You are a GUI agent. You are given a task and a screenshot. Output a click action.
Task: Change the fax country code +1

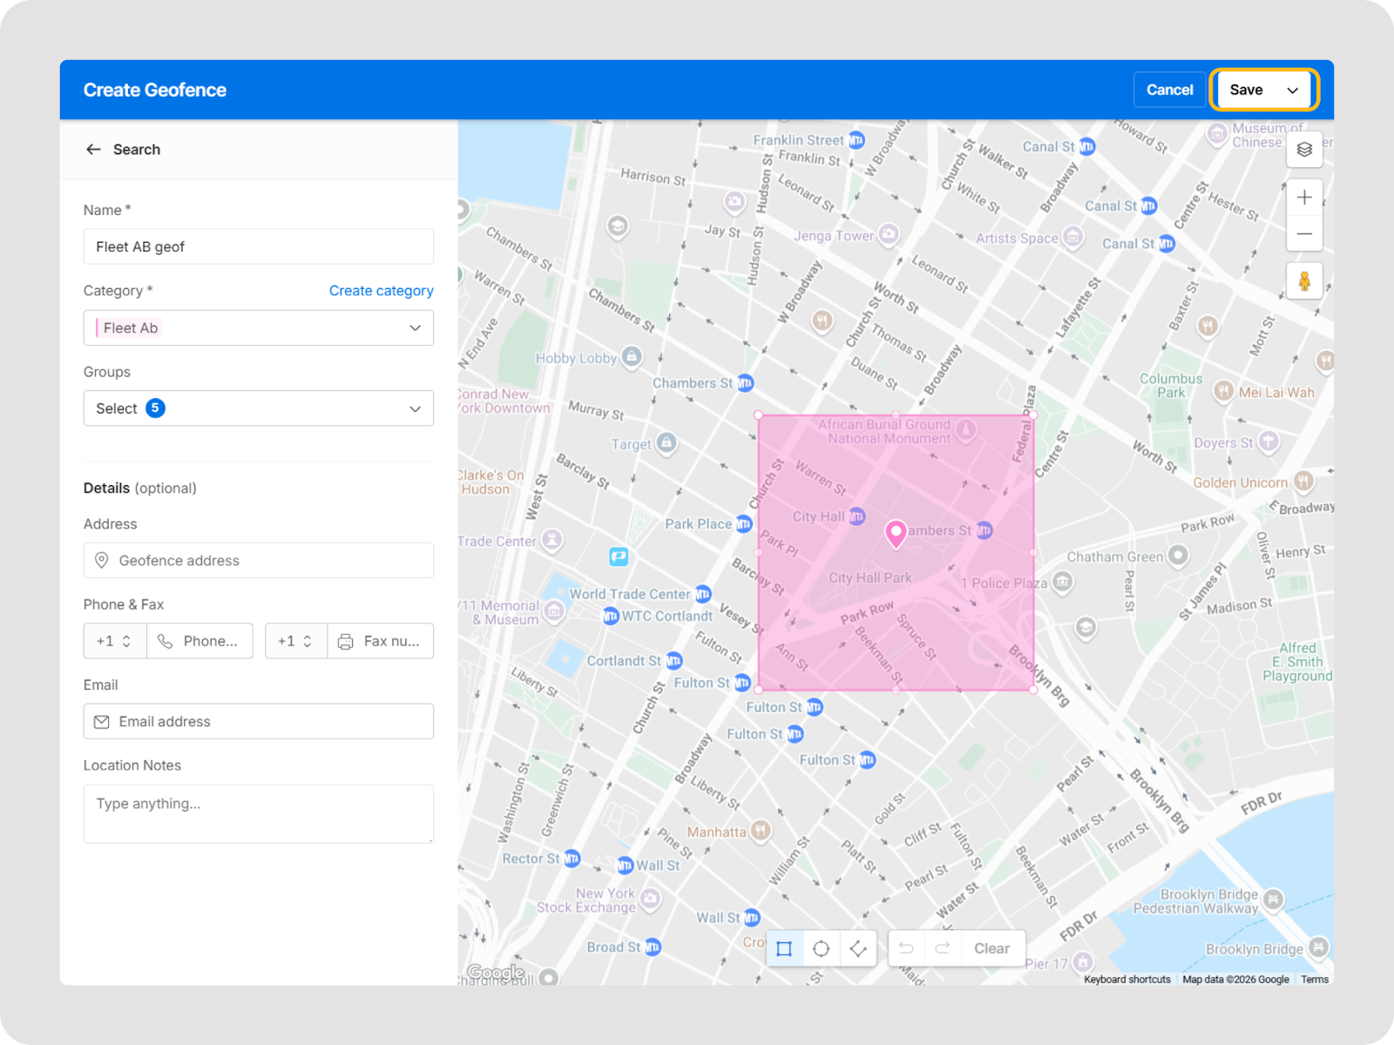coord(296,641)
